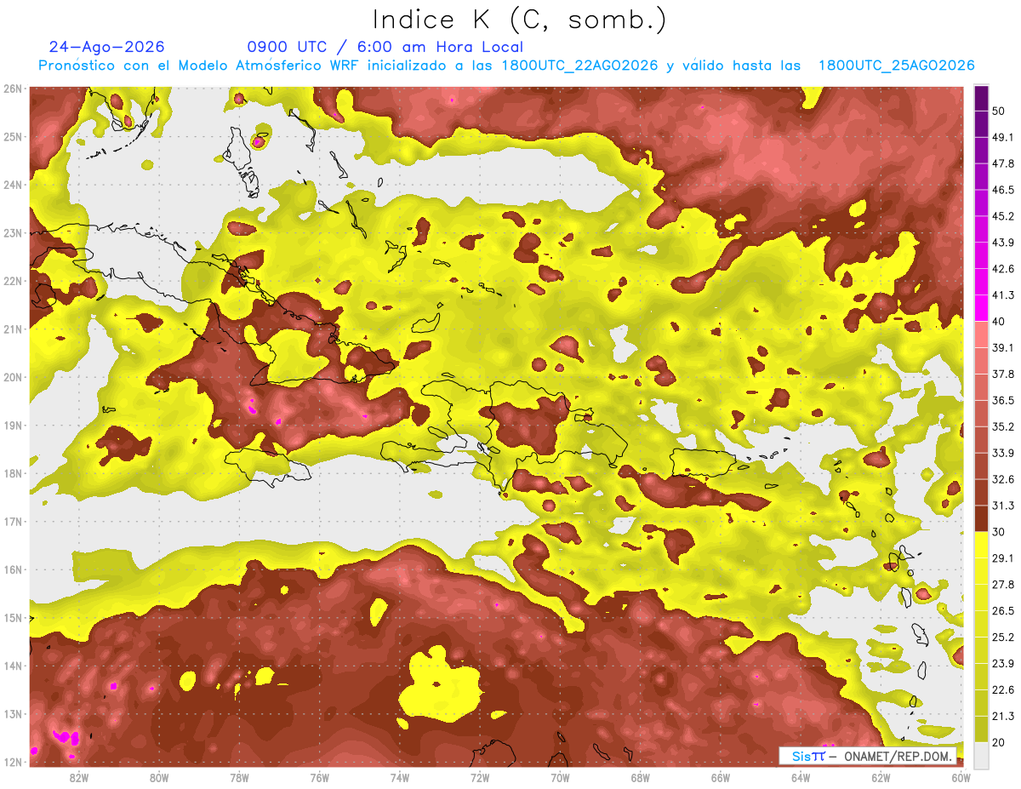The height and width of the screenshot is (789, 1021).
Task: Select the salmon swatch between 39.1 and 40
Action: (981, 334)
